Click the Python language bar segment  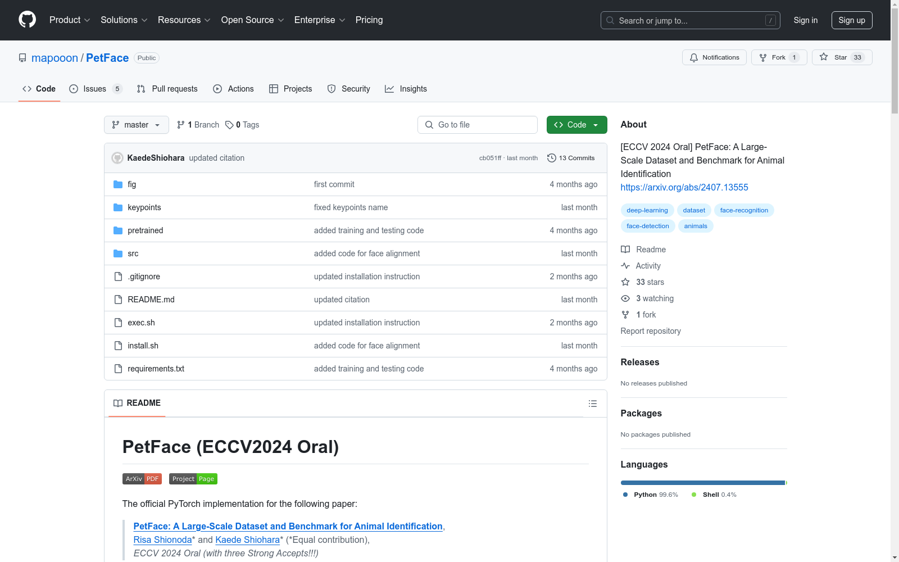click(x=702, y=483)
